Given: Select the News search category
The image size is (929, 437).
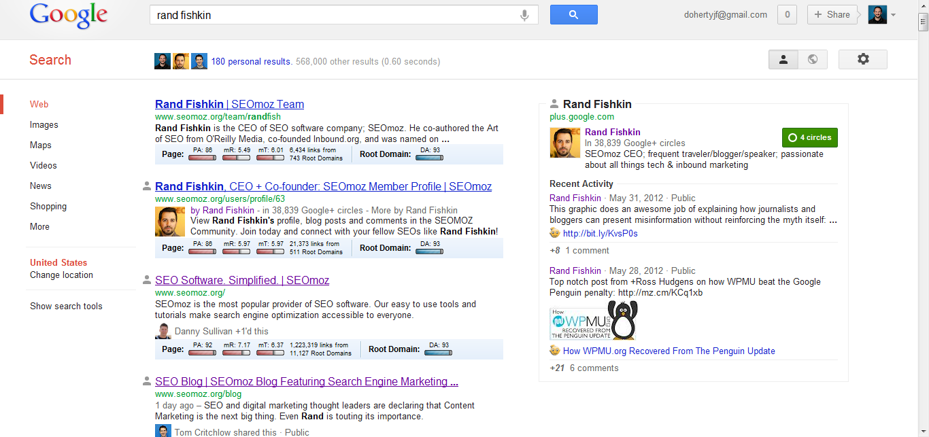Looking at the screenshot, I should (x=41, y=186).
